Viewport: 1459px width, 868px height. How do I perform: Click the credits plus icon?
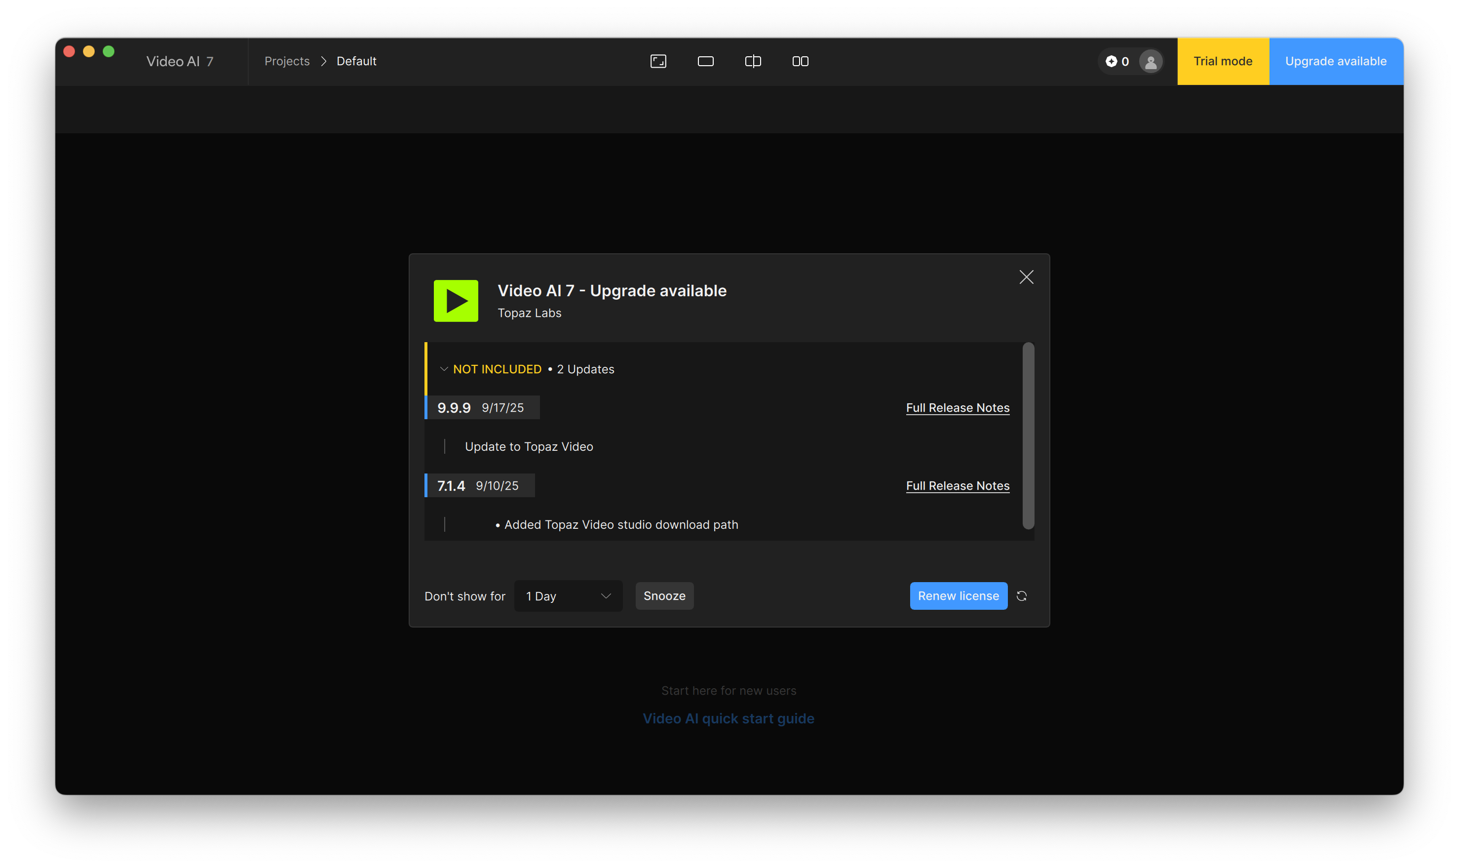[1111, 61]
